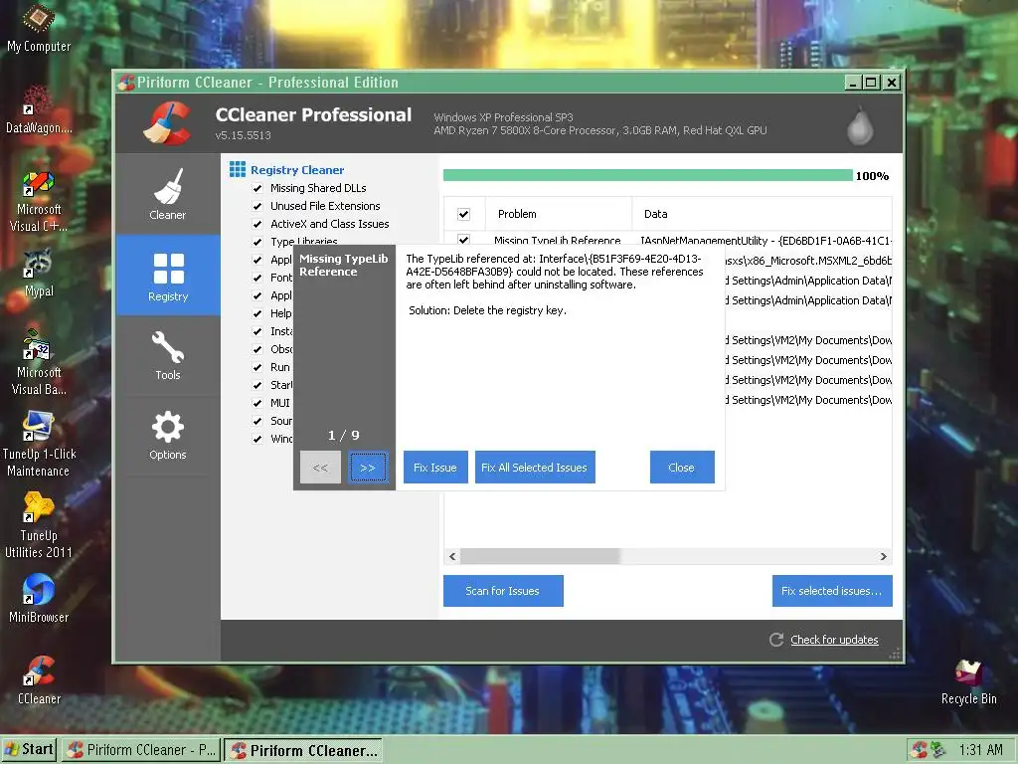Click the CCleaner logo in header
The image size is (1018, 764).
[167, 122]
